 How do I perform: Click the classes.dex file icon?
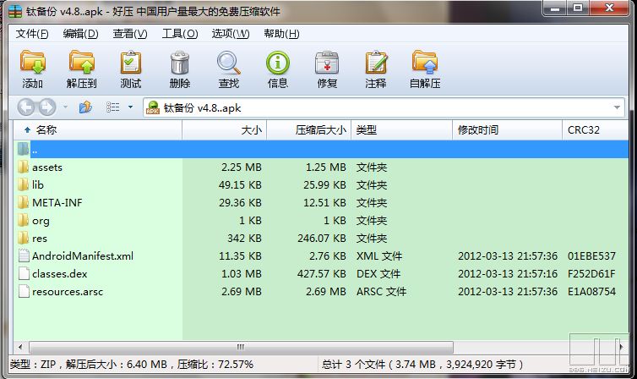coord(24,274)
